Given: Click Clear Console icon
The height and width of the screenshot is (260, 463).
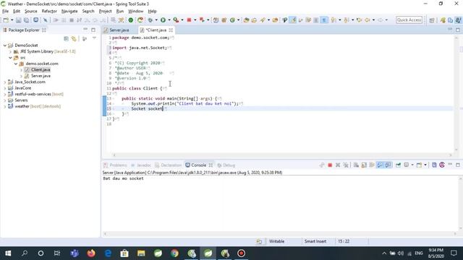Looking at the screenshot, I should click(x=356, y=165).
